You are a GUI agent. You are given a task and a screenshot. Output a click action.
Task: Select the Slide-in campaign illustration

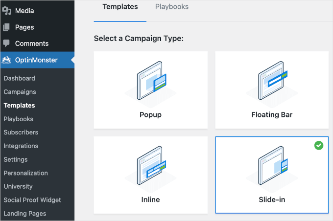[x=272, y=169]
